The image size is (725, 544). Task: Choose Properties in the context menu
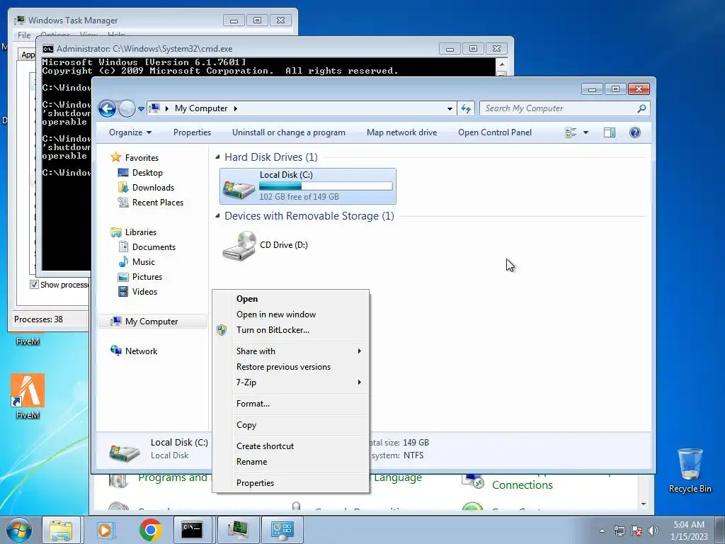pyautogui.click(x=291, y=483)
